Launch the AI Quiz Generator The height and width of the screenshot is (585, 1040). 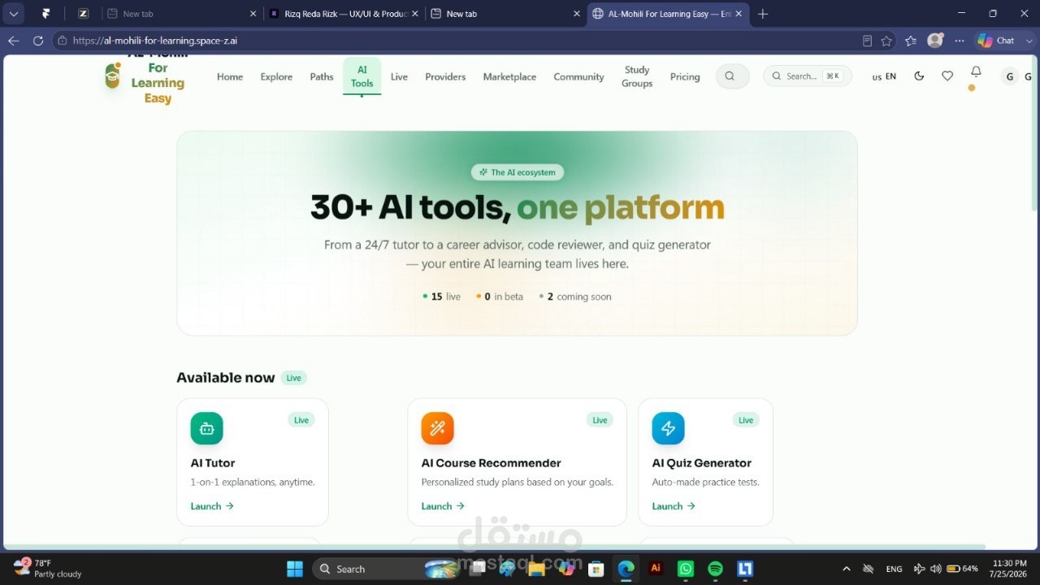674,506
